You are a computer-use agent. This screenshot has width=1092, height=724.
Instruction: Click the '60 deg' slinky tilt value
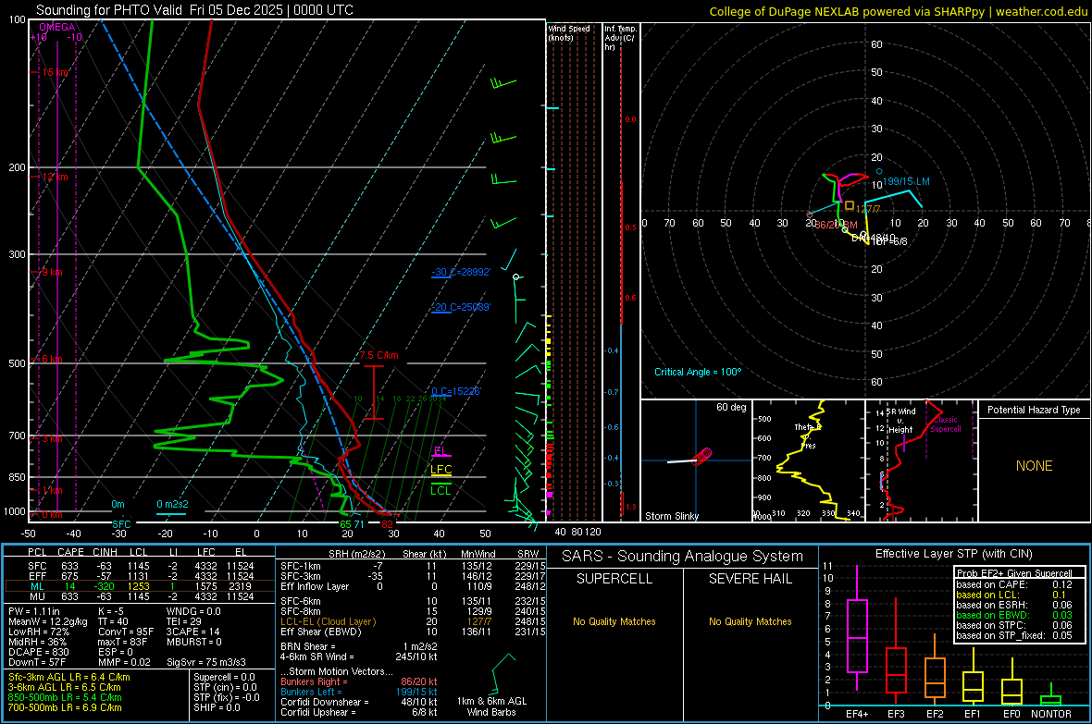731,407
